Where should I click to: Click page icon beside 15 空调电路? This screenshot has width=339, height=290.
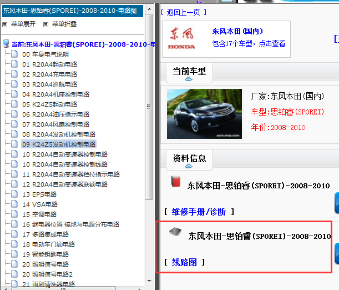coord(14,214)
